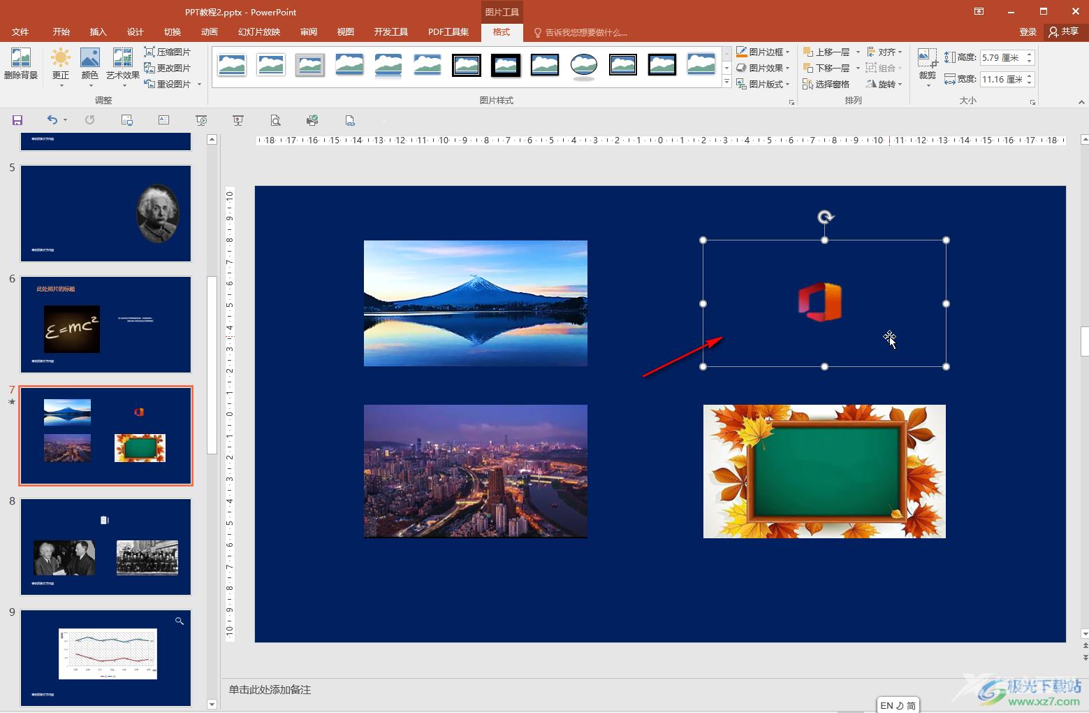Image resolution: width=1089 pixels, height=713 pixels.
Task: Apply the first picture style in gallery
Action: tap(232, 65)
